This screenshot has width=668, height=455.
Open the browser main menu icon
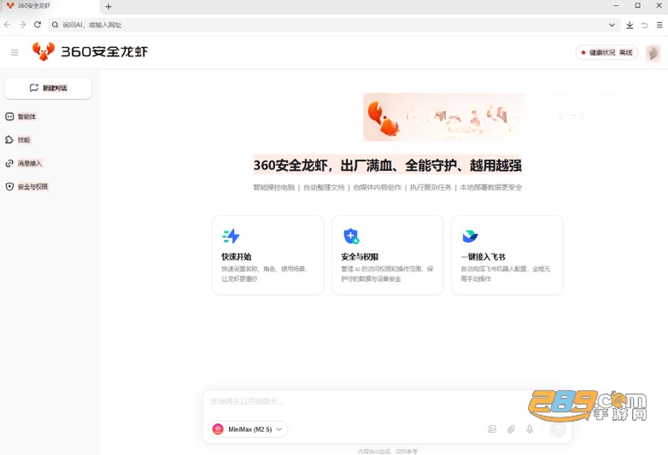coord(659,25)
